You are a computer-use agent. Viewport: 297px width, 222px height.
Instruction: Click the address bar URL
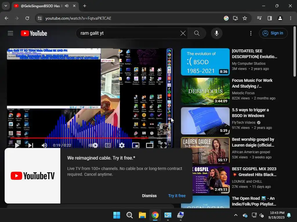pyautogui.click(x=78, y=18)
